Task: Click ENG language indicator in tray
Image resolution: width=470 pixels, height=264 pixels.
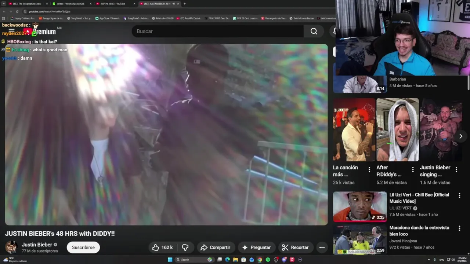Action: click(442, 260)
